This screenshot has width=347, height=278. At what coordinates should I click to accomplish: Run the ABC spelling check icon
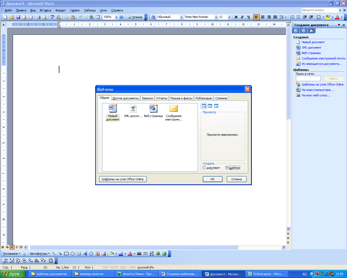point(53,17)
